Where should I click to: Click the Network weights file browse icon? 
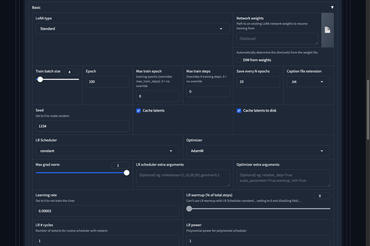[327, 30]
